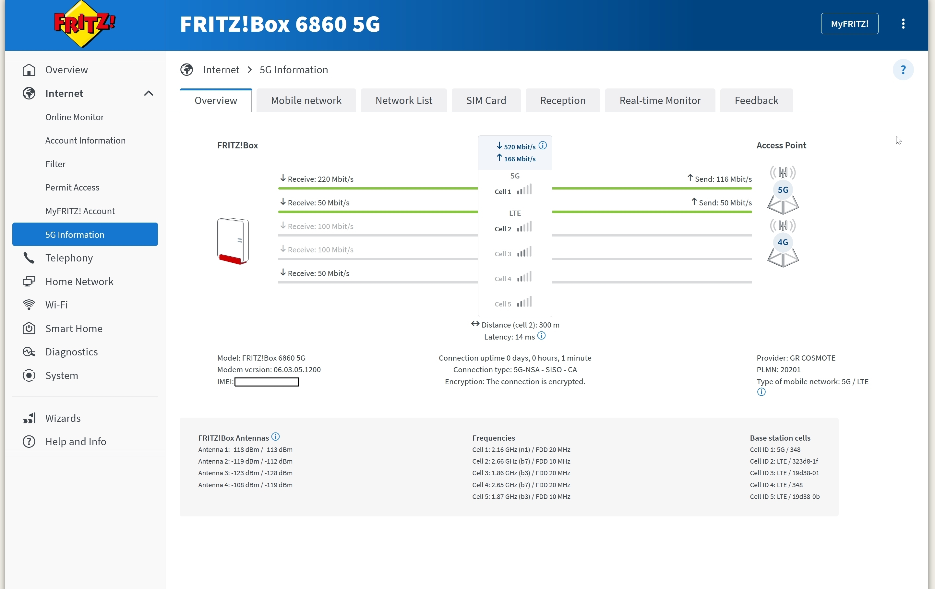Click the Internet globe icon in sidebar
935x589 pixels.
point(29,94)
